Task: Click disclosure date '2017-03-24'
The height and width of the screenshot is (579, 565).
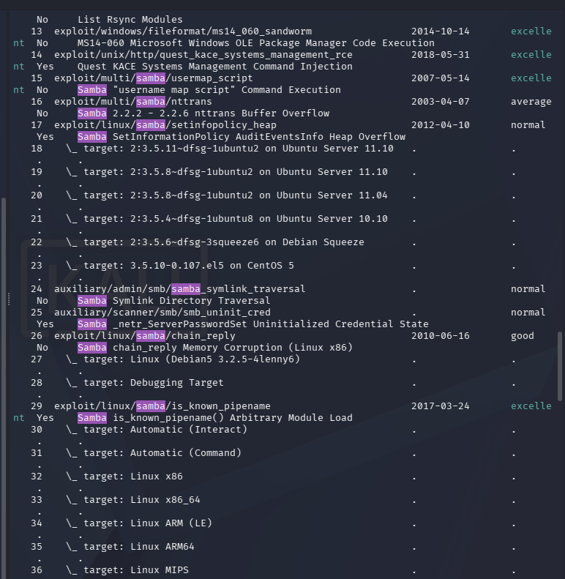Action: 440,406
